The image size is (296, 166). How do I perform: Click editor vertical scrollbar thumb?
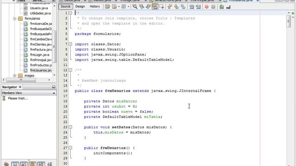coord(289,21)
